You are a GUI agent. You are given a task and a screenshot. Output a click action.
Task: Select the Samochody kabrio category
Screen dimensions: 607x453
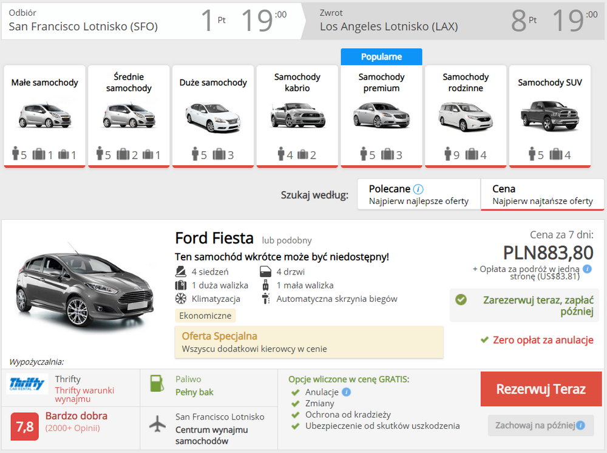[297, 115]
